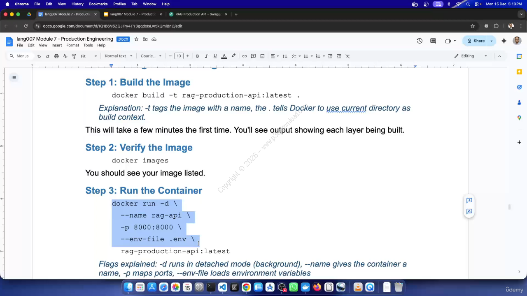Insert link using the link icon
Screen dimensions: 527x296
click(245, 56)
